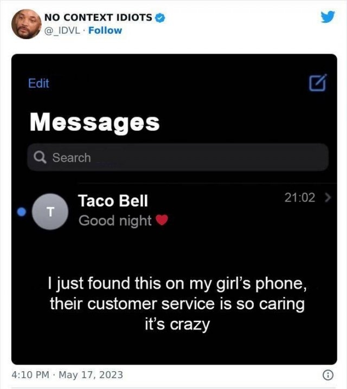Image resolution: width=347 pixels, height=389 pixels.
Task: Click the blue unread message dot
Action: pyautogui.click(x=22, y=212)
